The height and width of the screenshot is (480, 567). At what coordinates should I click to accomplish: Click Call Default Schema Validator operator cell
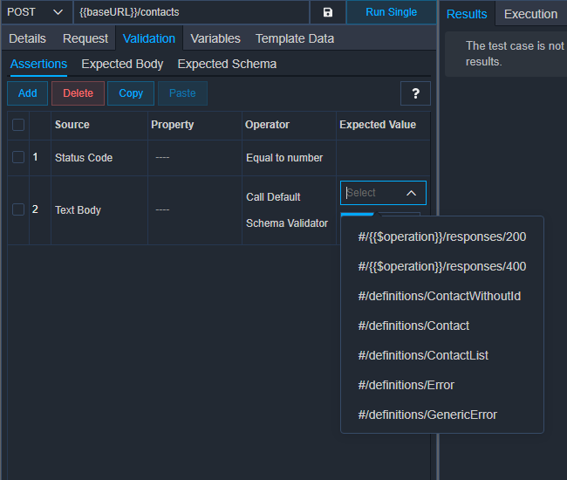click(289, 210)
